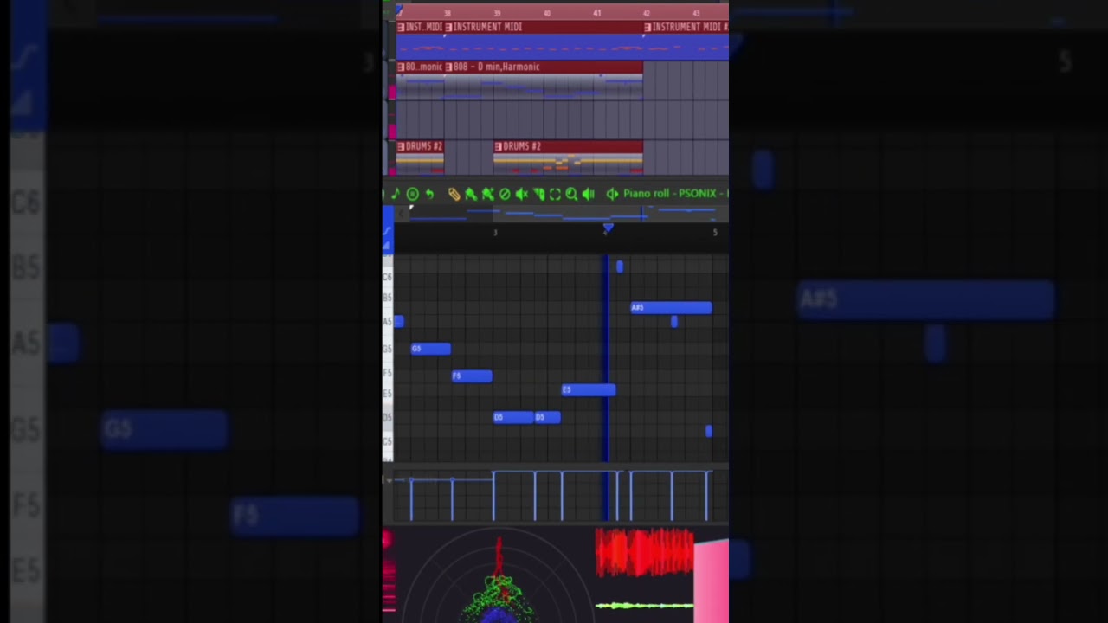Image resolution: width=1108 pixels, height=623 pixels.
Task: Select the Paint brush tool
Action: pyautogui.click(x=470, y=195)
